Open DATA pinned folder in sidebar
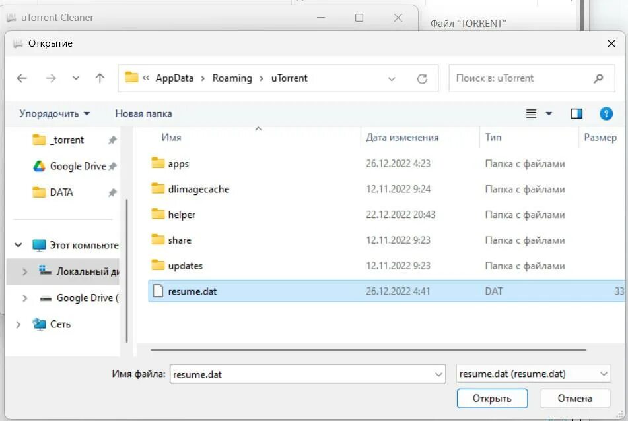 pyautogui.click(x=52, y=192)
